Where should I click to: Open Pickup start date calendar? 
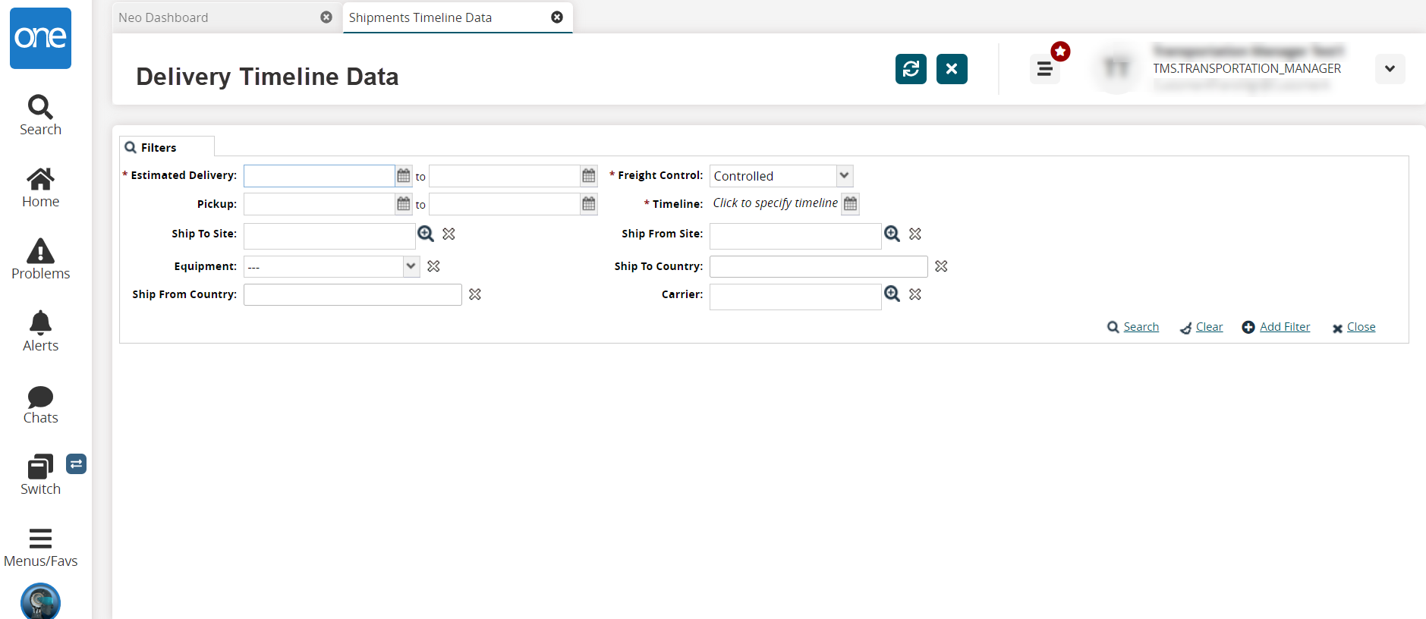404,204
